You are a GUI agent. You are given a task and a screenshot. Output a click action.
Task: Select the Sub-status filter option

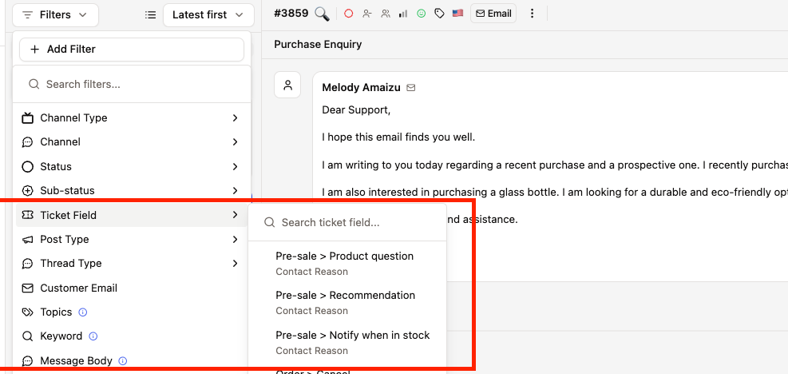click(x=132, y=191)
